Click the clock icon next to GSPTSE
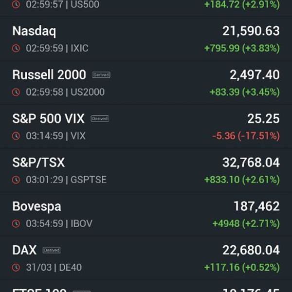This screenshot has height=292, width=292. click(16, 180)
